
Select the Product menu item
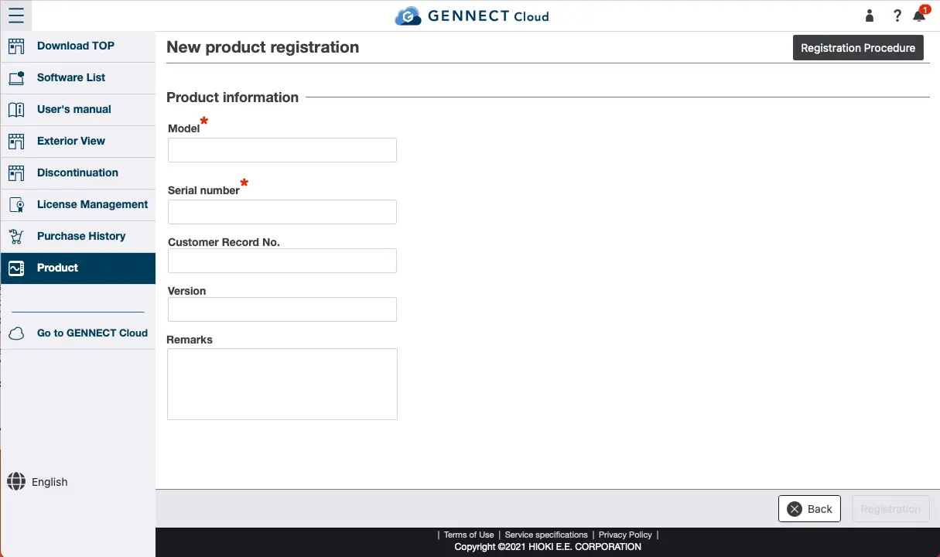78,268
